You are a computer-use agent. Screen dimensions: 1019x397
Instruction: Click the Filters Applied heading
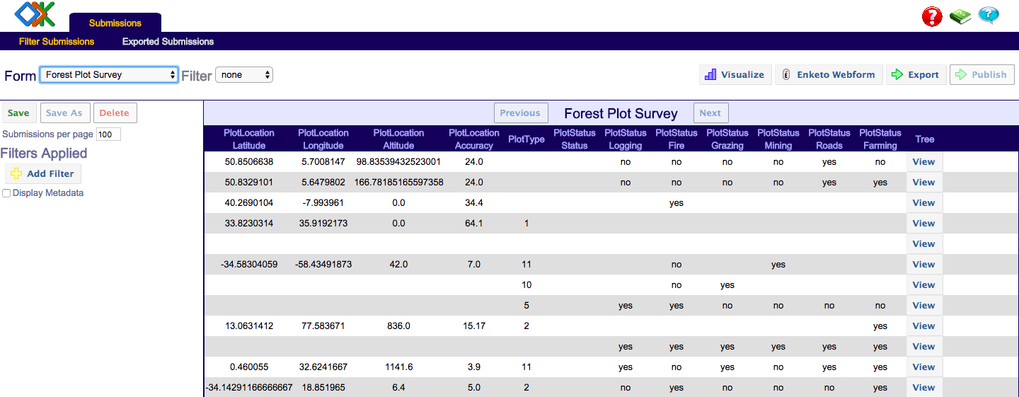pyautogui.click(x=44, y=154)
